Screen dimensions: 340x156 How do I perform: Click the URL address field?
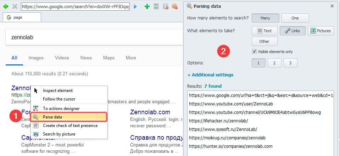[x=76, y=6]
